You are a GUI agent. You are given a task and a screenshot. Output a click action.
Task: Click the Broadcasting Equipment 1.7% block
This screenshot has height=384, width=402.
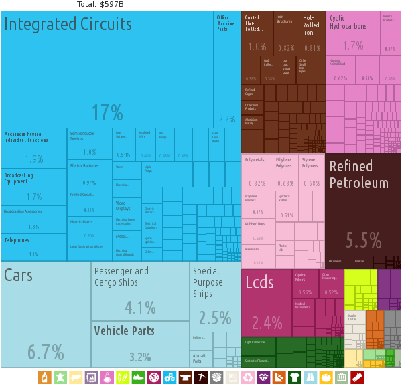click(x=34, y=187)
